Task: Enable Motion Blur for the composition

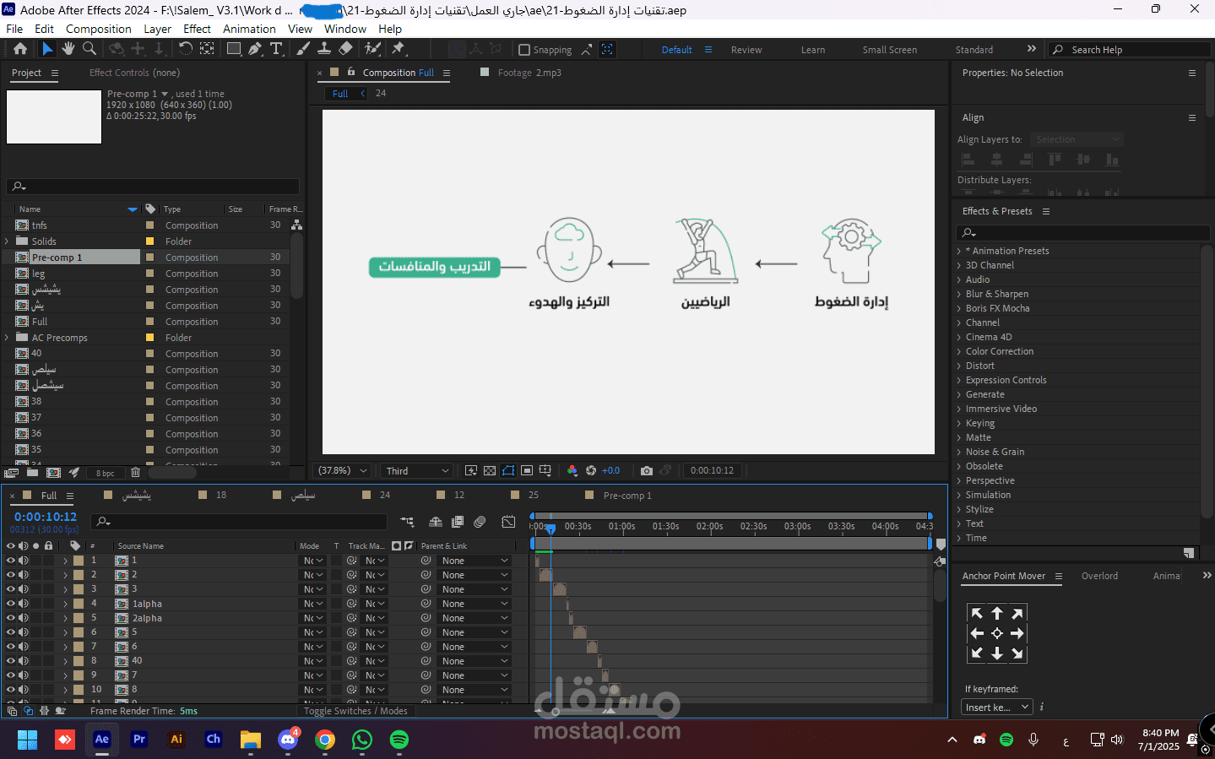Action: (480, 522)
